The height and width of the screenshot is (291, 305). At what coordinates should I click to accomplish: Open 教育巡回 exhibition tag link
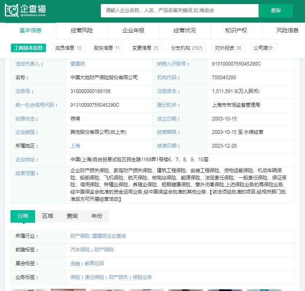[x=94, y=264]
